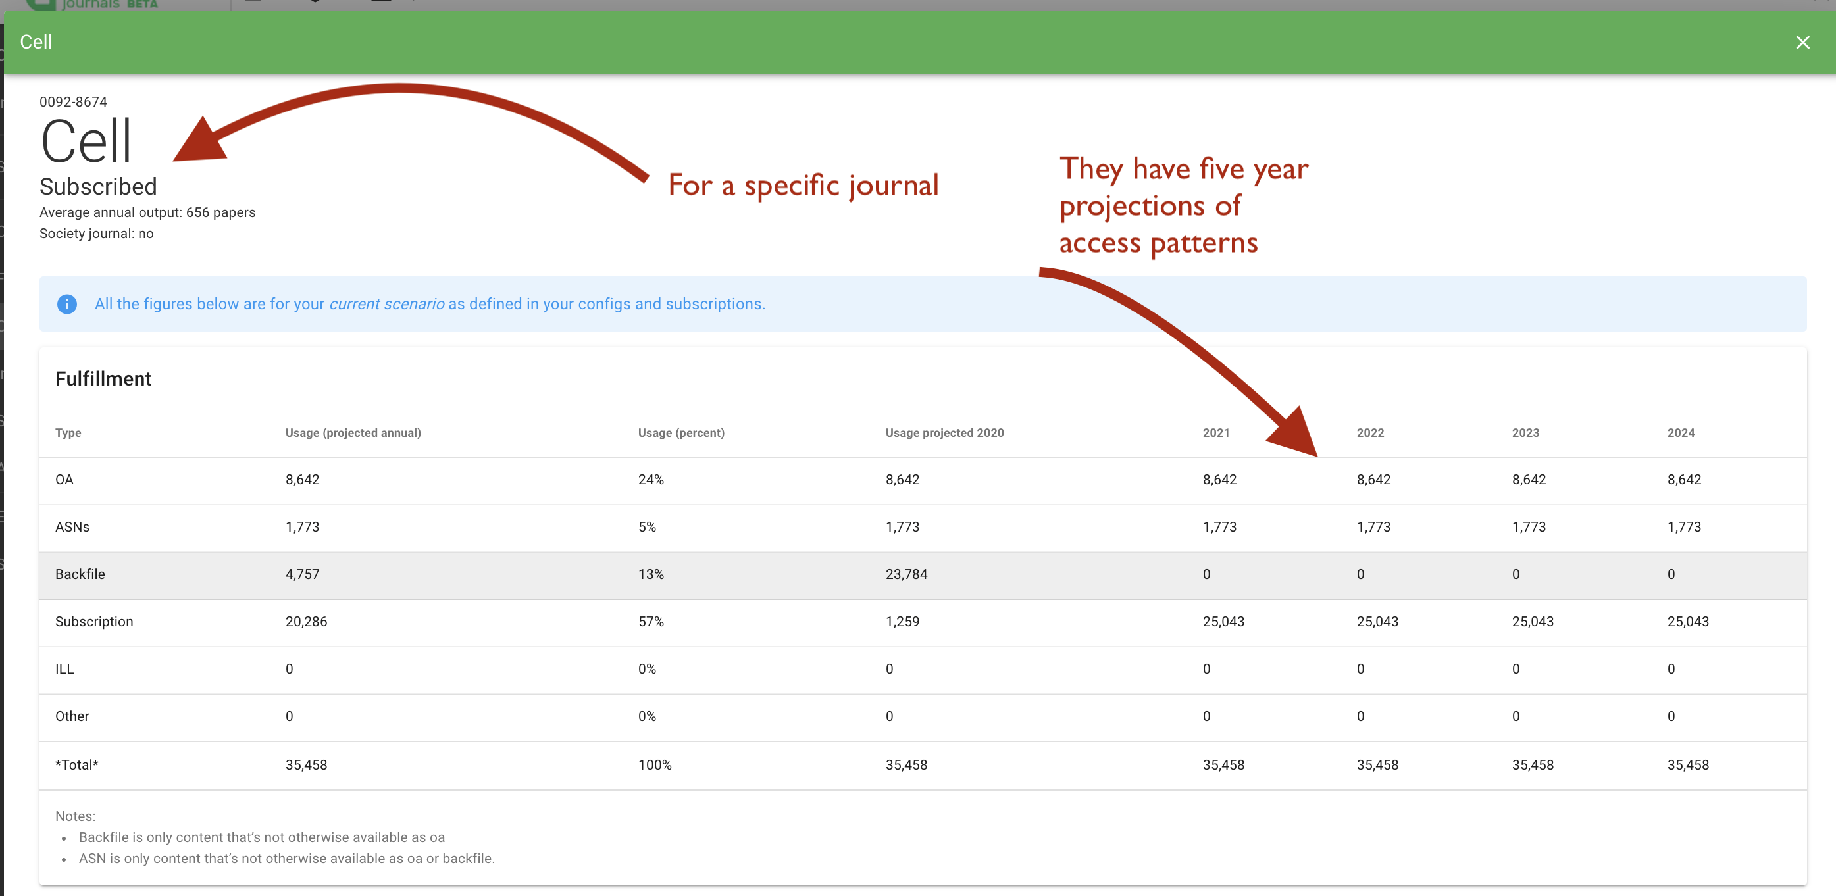The height and width of the screenshot is (896, 1836).
Task: Click the Subscription 57% usage cell
Action: click(651, 622)
